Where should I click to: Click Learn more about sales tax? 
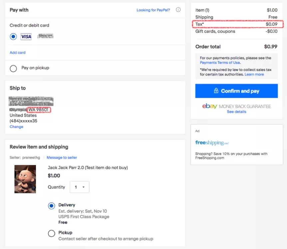coord(254,74)
